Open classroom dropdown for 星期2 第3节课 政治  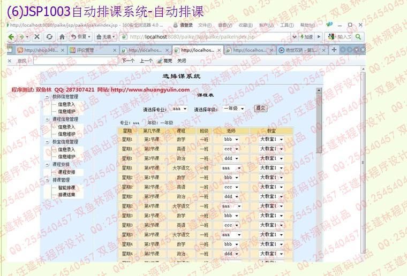coord(272,196)
